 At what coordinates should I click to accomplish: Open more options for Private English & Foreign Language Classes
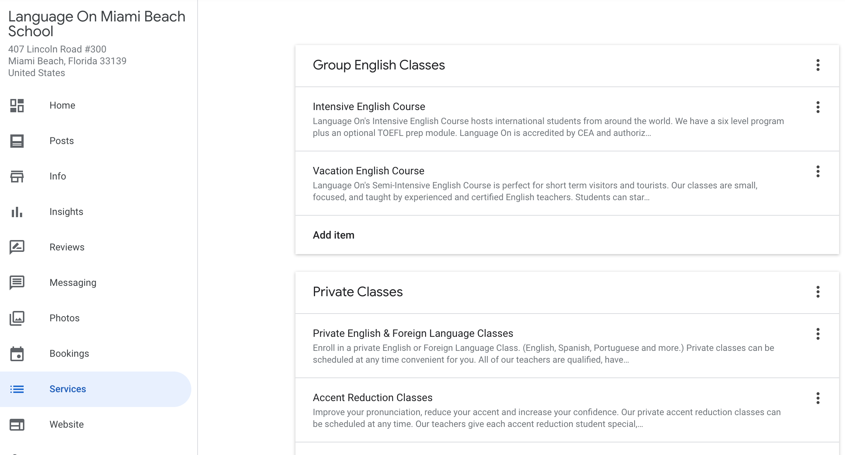tap(818, 334)
